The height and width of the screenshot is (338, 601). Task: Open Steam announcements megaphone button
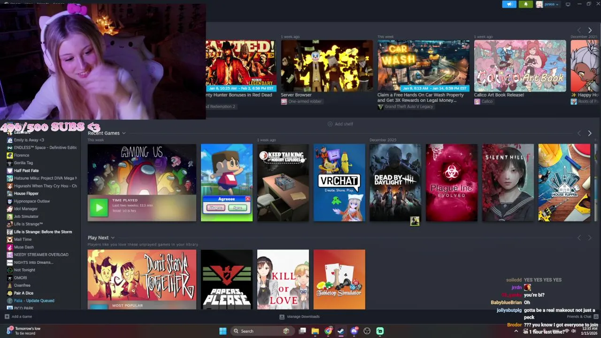click(x=509, y=4)
